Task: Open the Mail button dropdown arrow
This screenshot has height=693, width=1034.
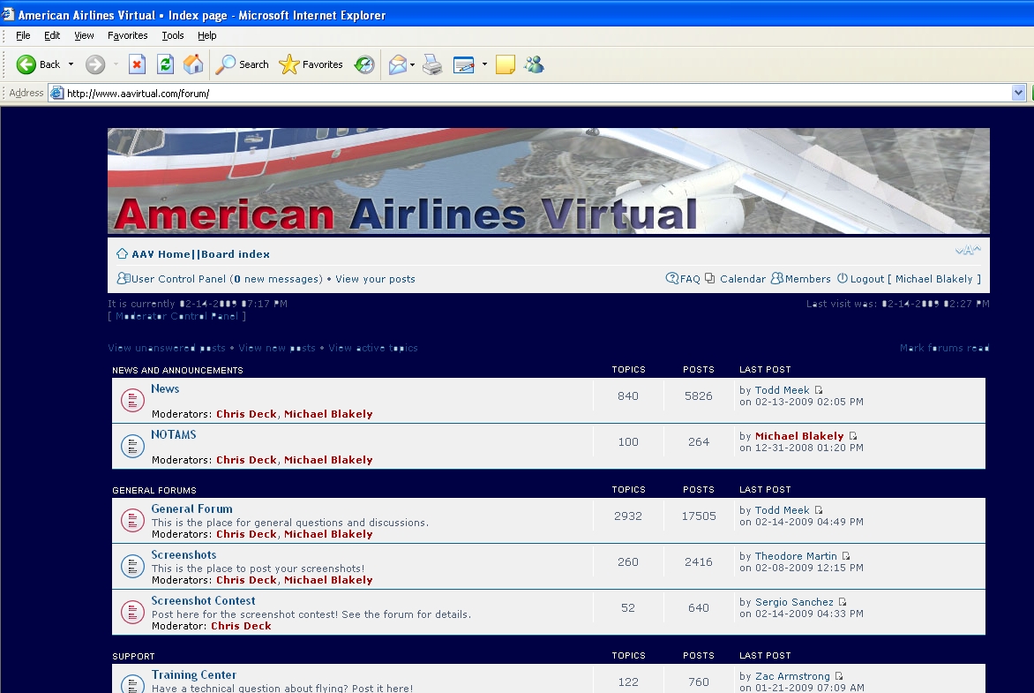Action: [x=412, y=64]
